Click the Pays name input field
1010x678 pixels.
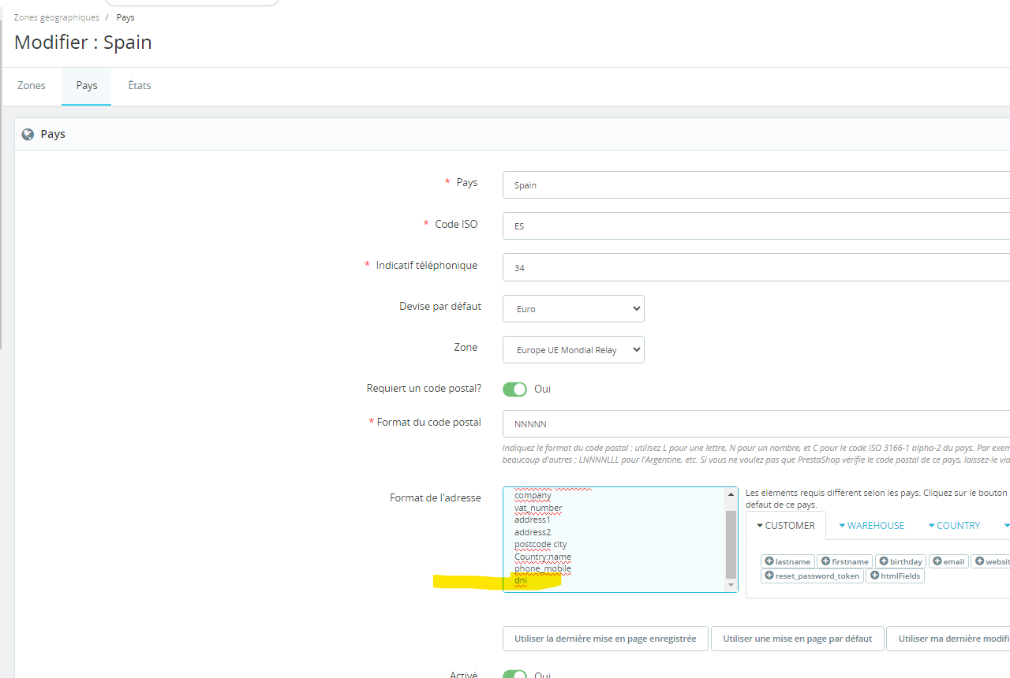point(756,185)
